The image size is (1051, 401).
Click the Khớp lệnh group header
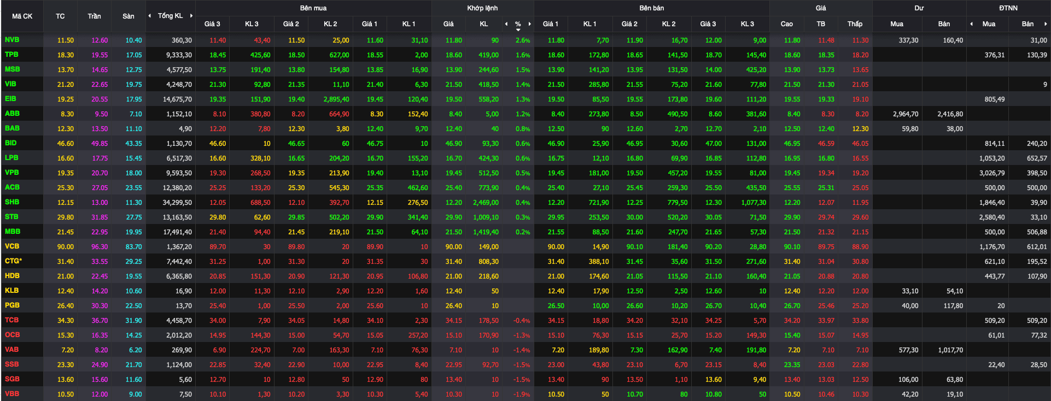coord(482,8)
